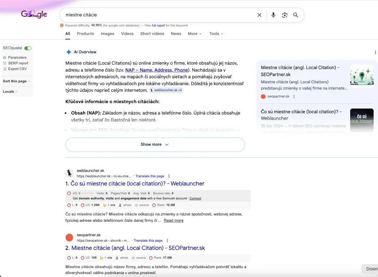Click Export CSV in SEOquake panel
The image size is (378, 277).
click(x=17, y=69)
